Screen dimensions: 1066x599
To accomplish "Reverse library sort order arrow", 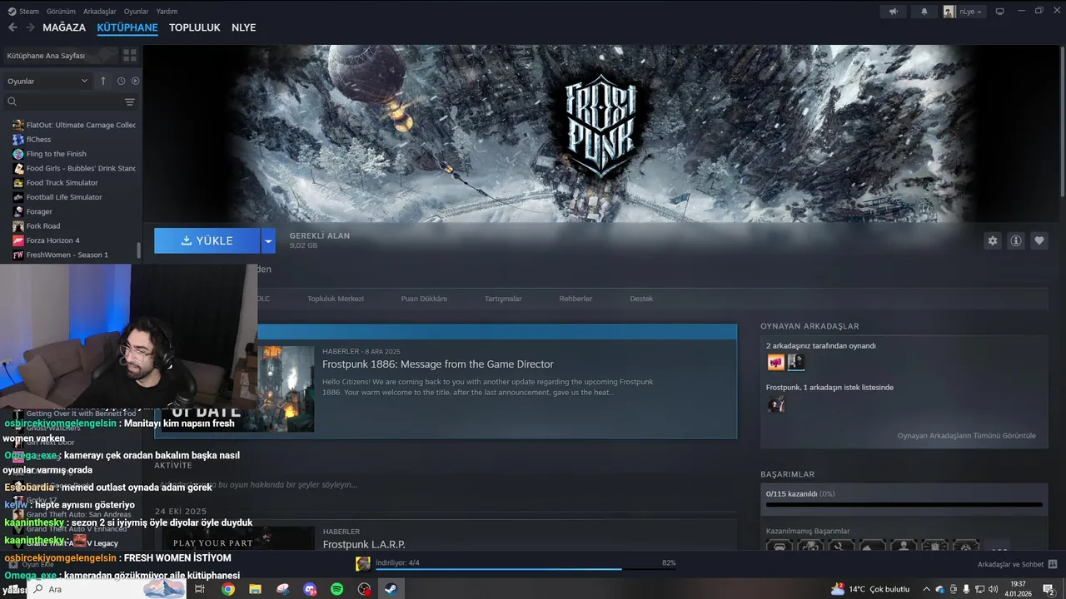I will [103, 81].
